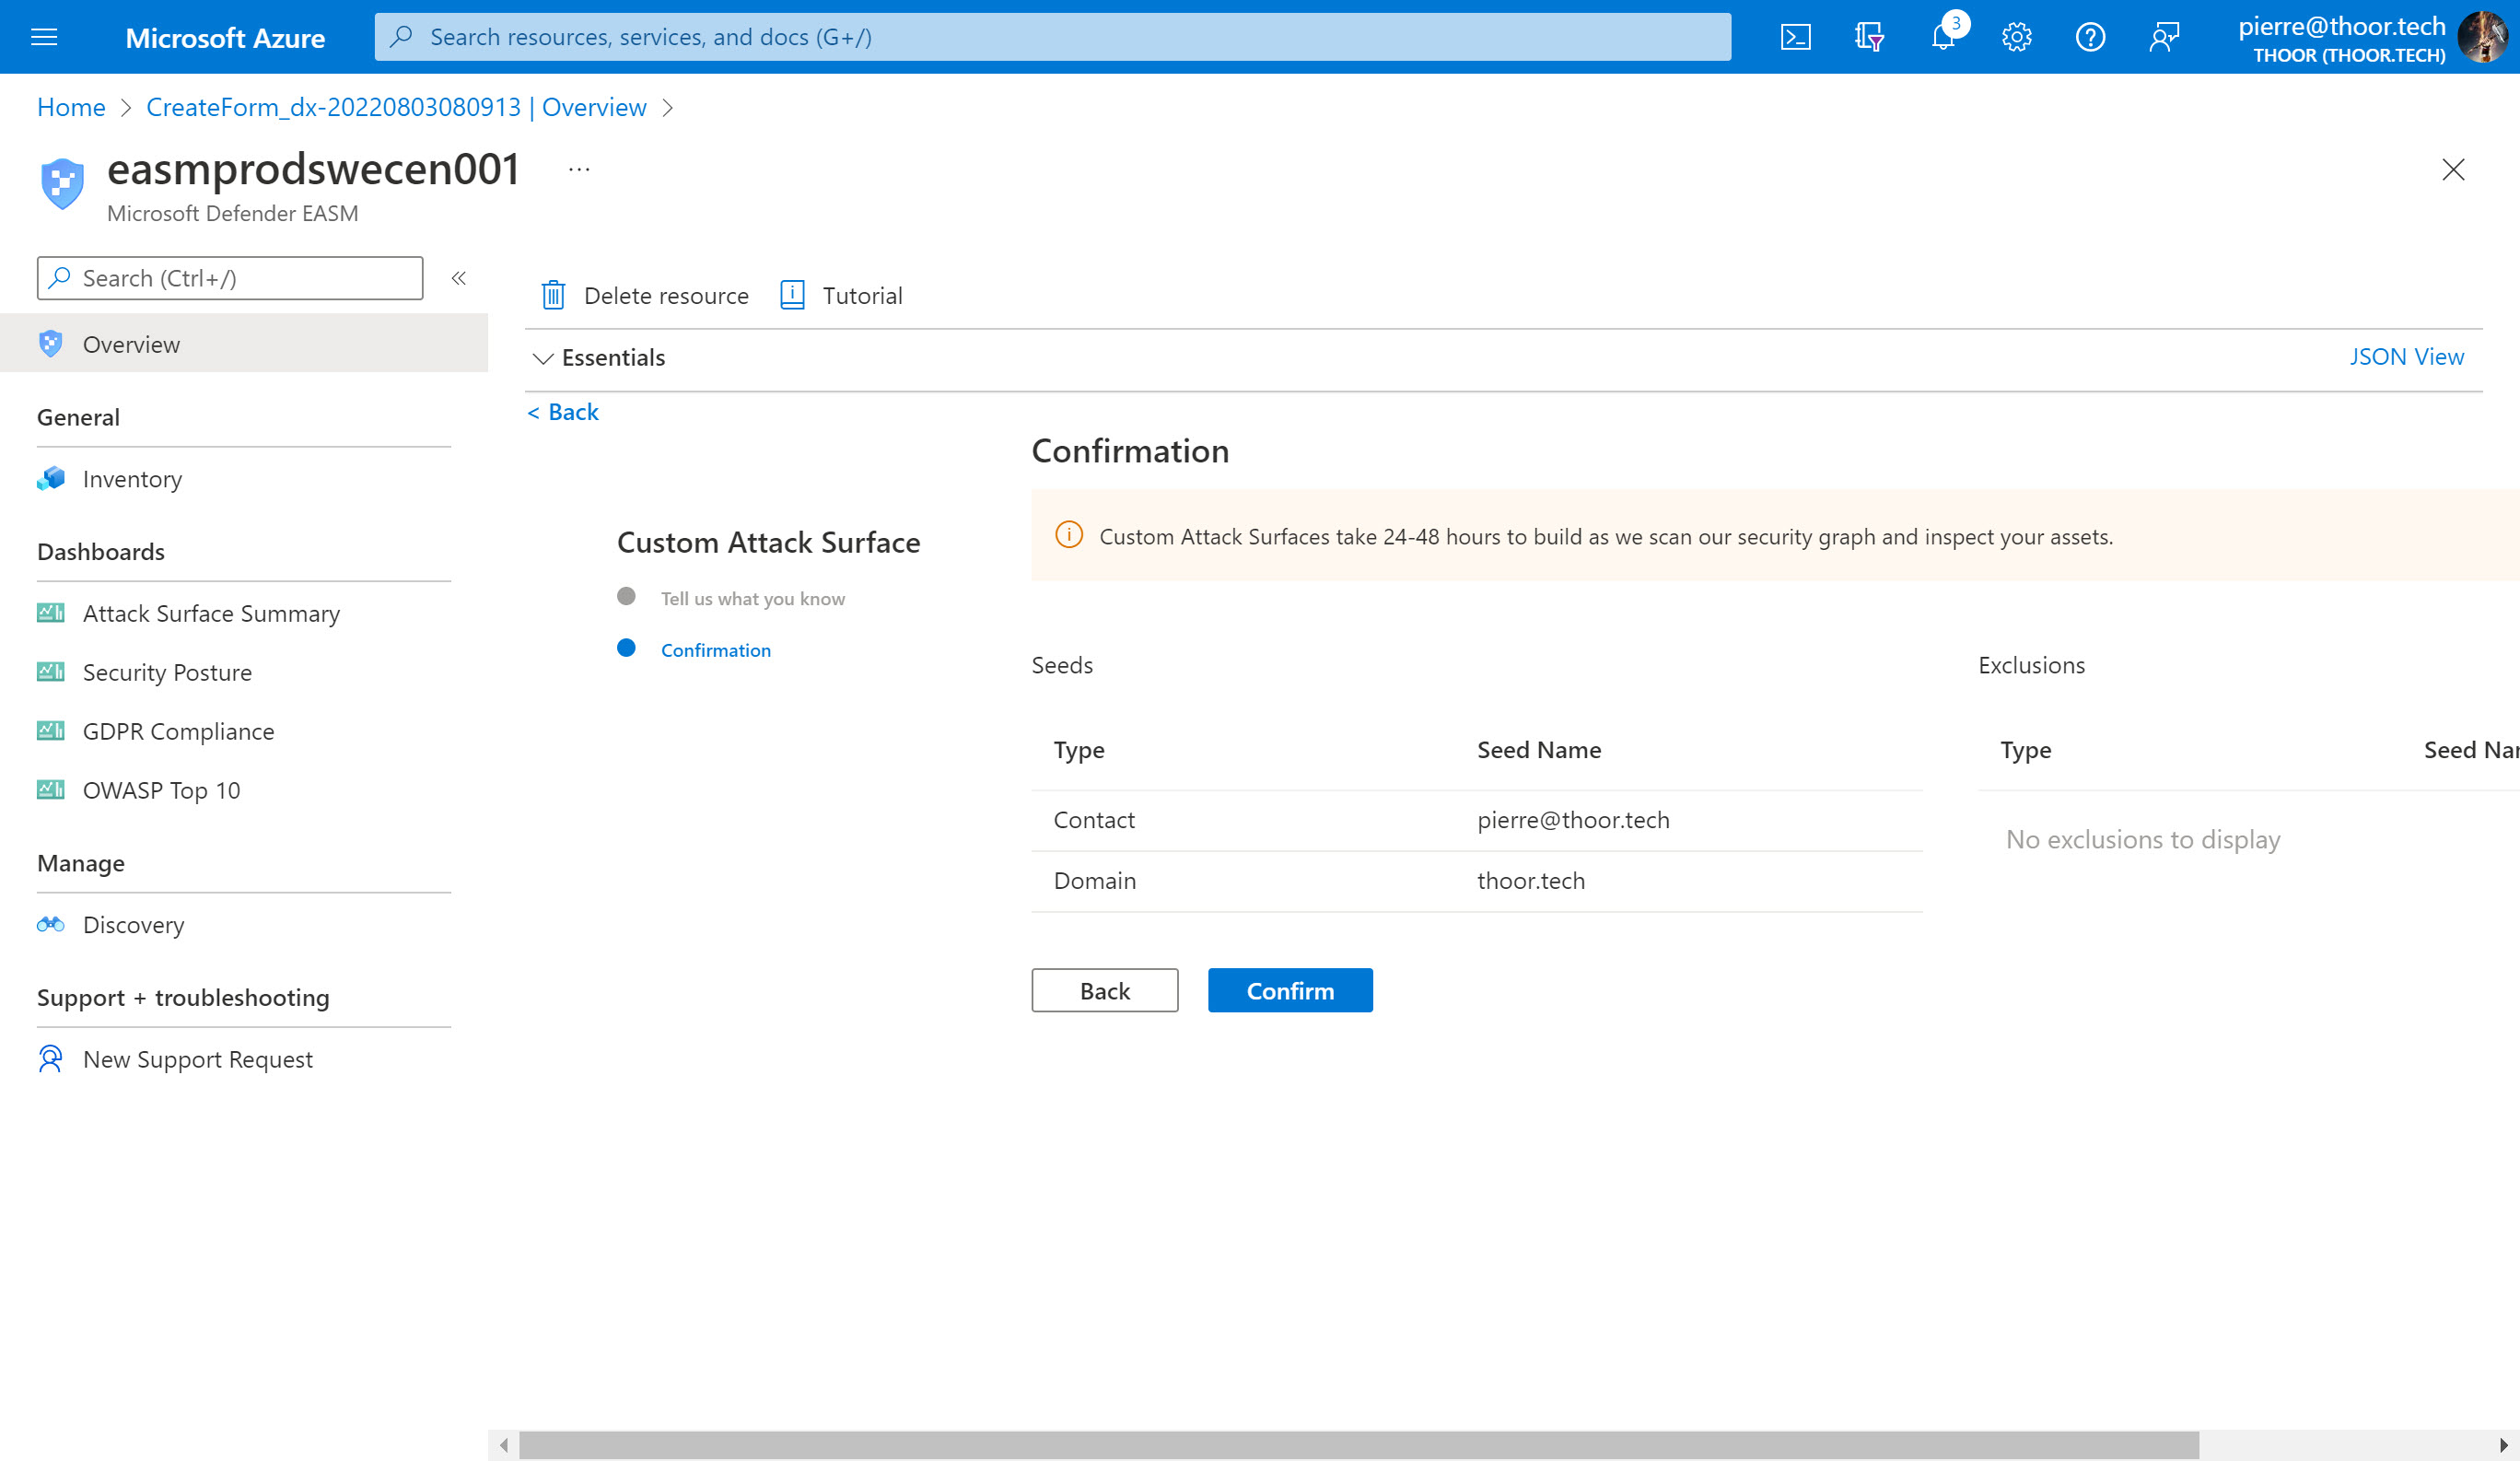2520x1461 pixels.
Task: Open the Help question mark icon
Action: click(2090, 37)
